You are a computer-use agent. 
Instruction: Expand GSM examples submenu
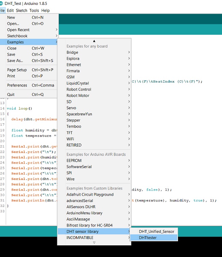pos(94,77)
